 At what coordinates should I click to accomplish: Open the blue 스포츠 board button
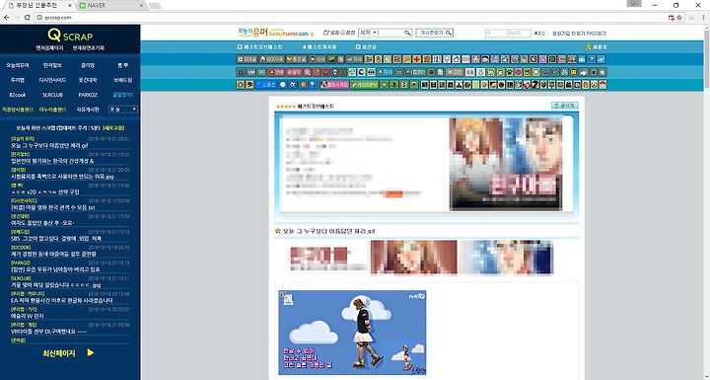(x=266, y=84)
